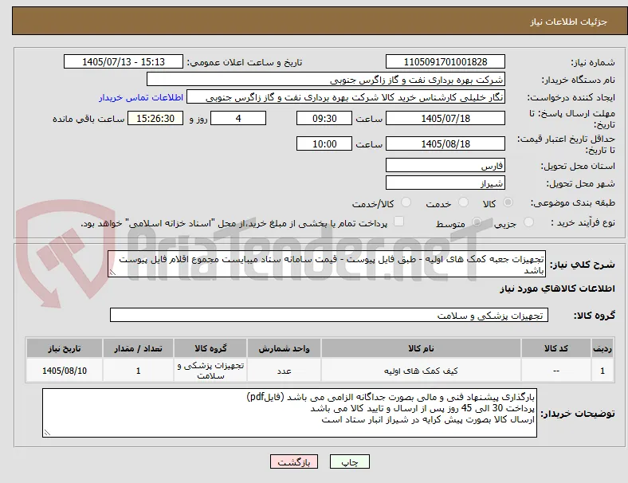Click the گروه کالا column header
The height and width of the screenshot is (483, 628).
210,348
